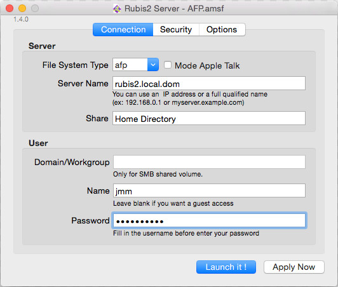
Task: Click the Server section heading
Action: [42, 46]
